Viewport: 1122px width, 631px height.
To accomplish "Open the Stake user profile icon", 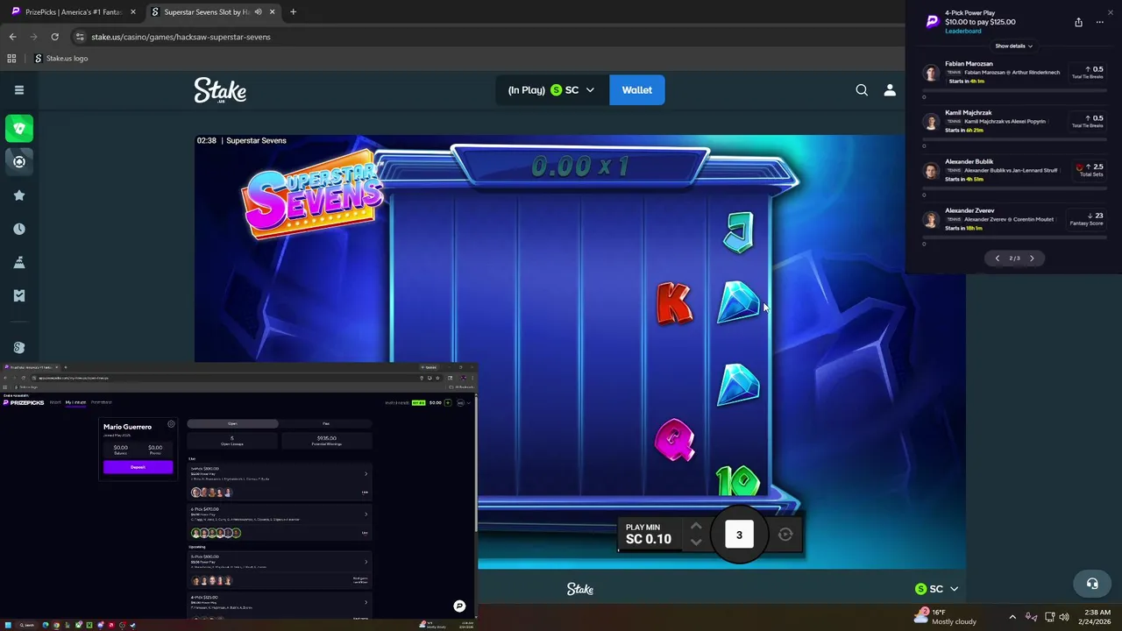I will [x=890, y=89].
